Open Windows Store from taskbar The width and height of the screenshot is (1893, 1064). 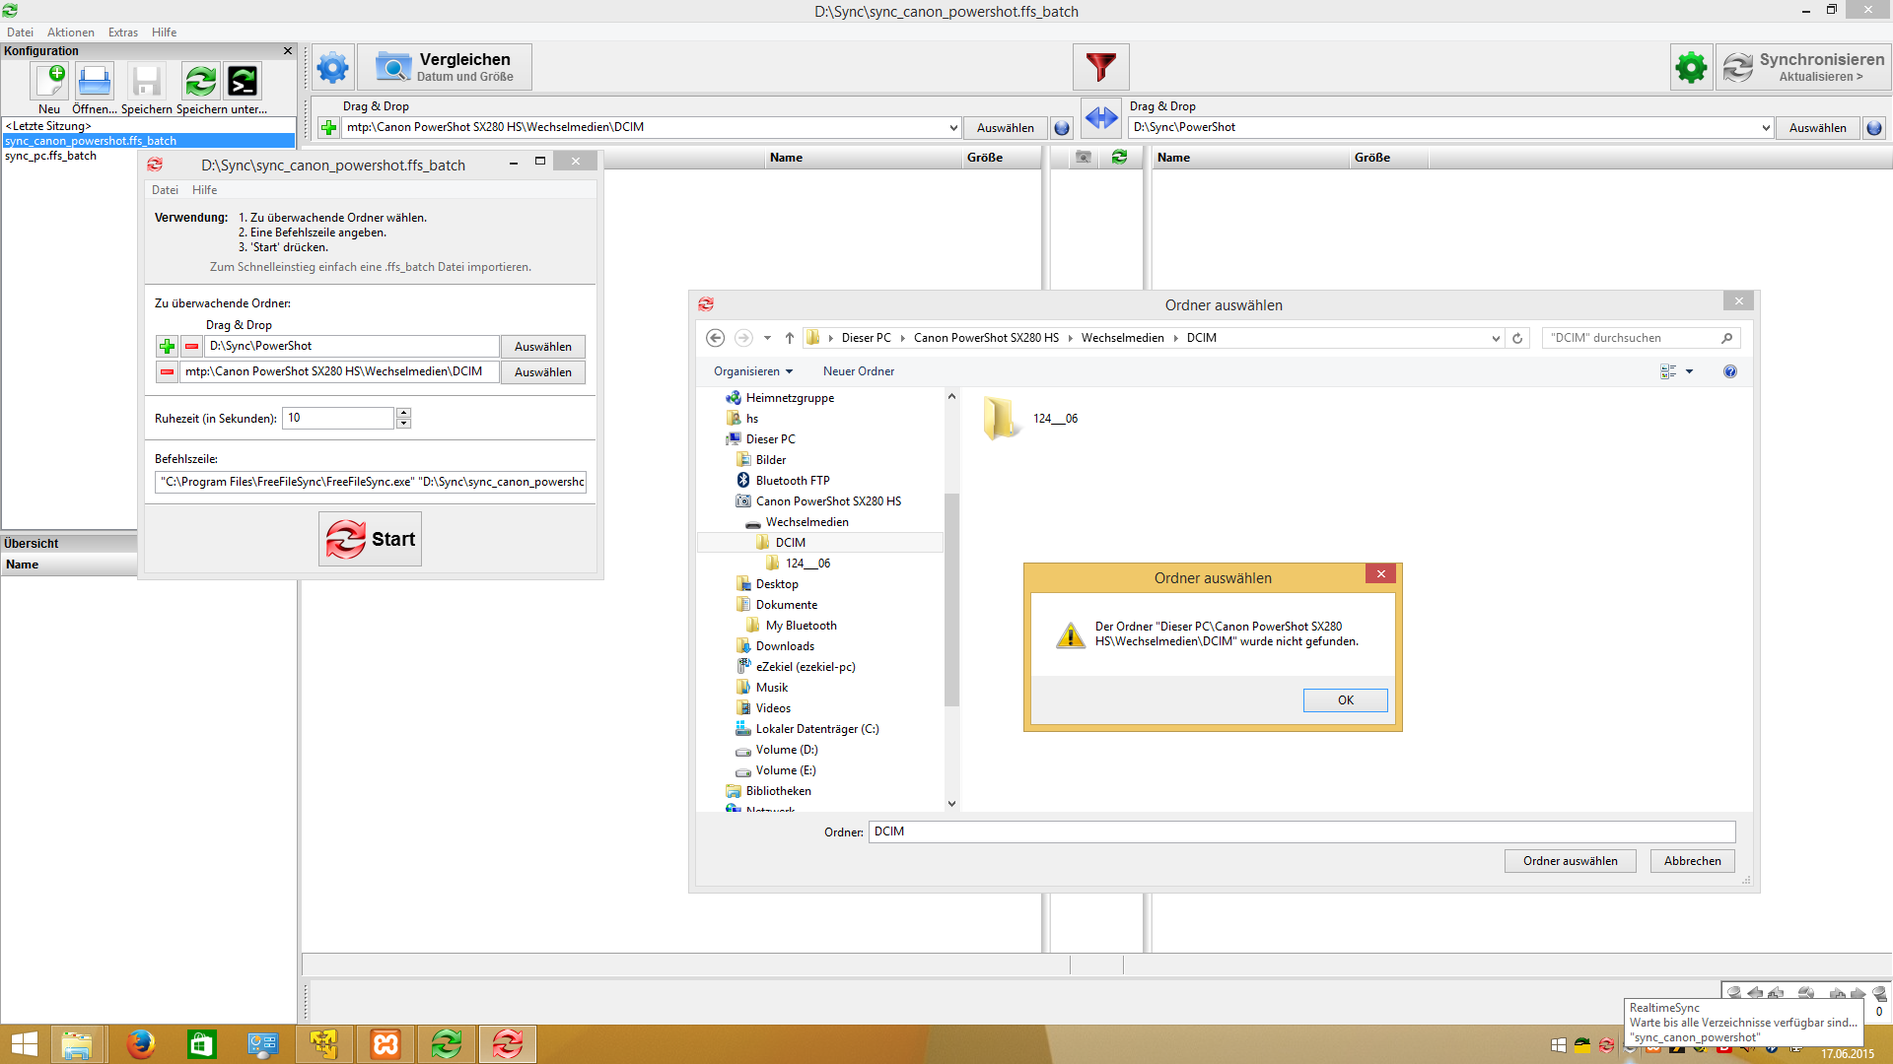(x=202, y=1044)
